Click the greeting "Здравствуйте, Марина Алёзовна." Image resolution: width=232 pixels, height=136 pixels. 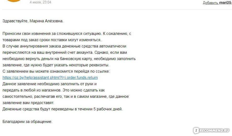point(33,21)
